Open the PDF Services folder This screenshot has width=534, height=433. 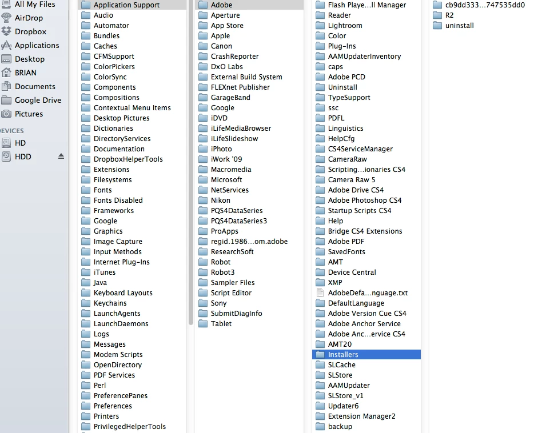click(x=132, y=375)
